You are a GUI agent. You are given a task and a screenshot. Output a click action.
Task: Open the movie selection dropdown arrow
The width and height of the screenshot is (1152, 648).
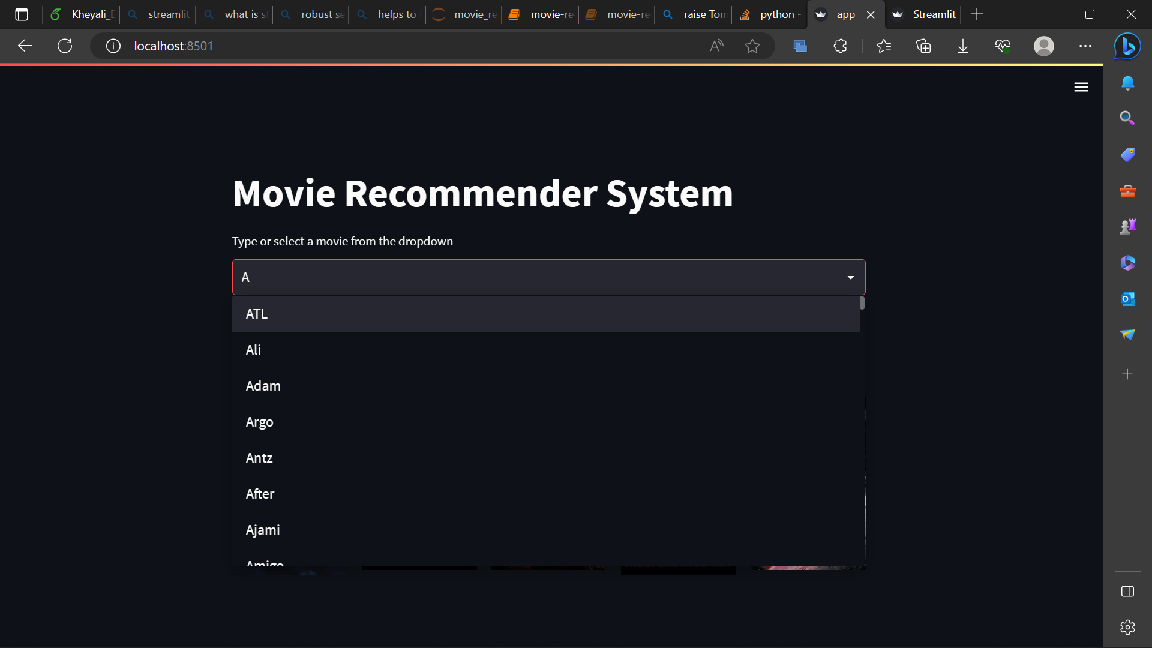tap(850, 277)
